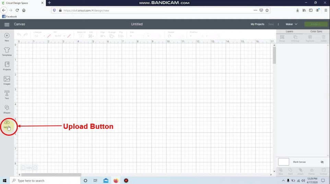Open the Images library

click(x=7, y=80)
